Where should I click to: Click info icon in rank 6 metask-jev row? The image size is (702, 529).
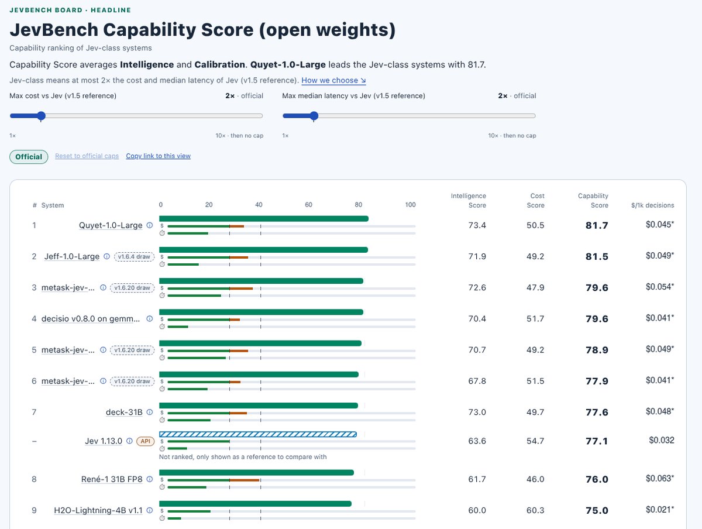tap(103, 381)
